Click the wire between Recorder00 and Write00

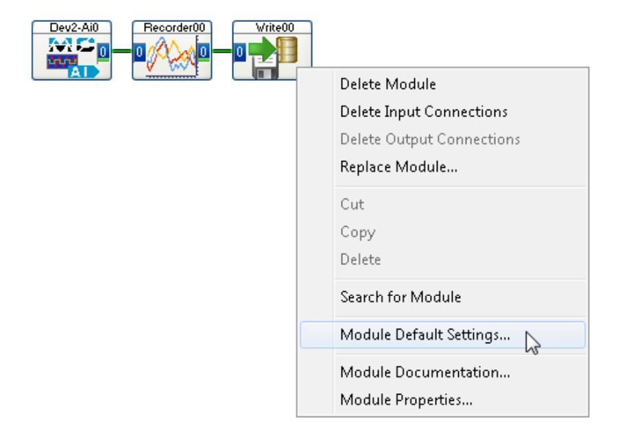click(221, 51)
